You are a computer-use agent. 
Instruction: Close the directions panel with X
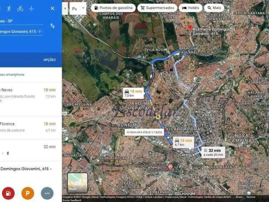(x=53, y=8)
